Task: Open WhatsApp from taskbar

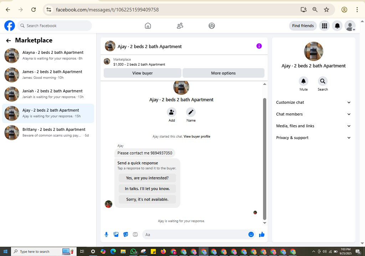Action: [133, 251]
